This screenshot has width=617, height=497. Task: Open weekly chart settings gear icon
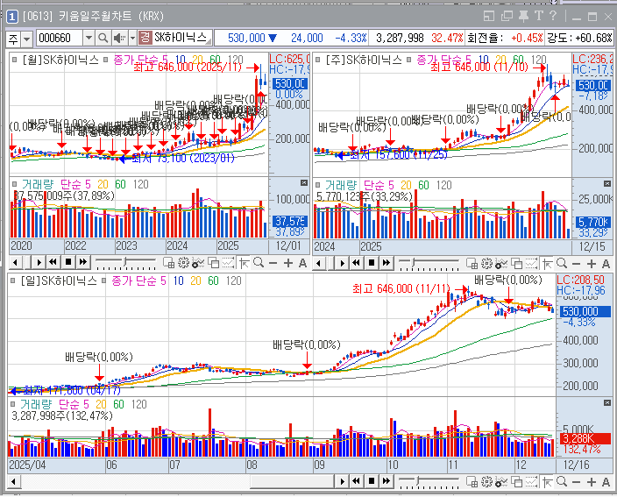click(486, 263)
